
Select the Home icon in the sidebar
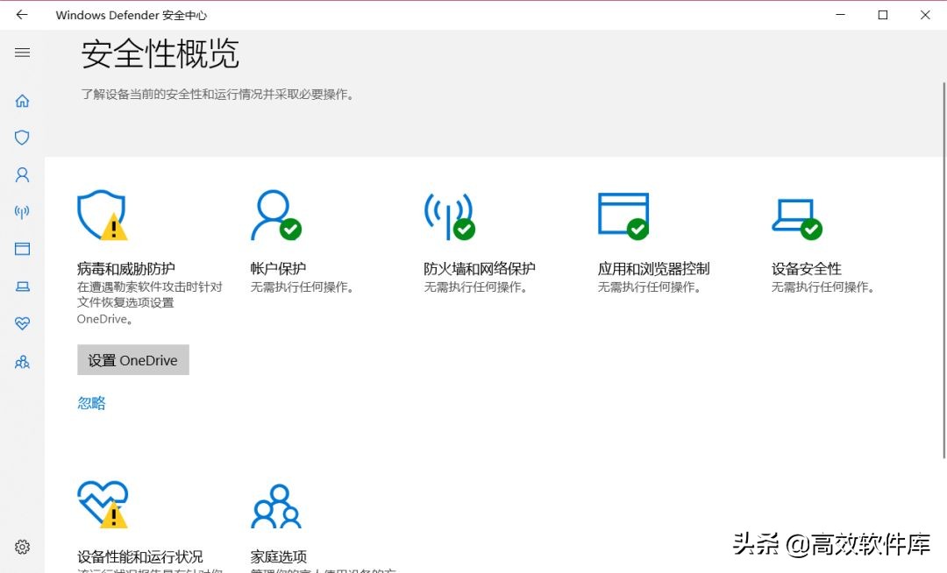pos(23,101)
